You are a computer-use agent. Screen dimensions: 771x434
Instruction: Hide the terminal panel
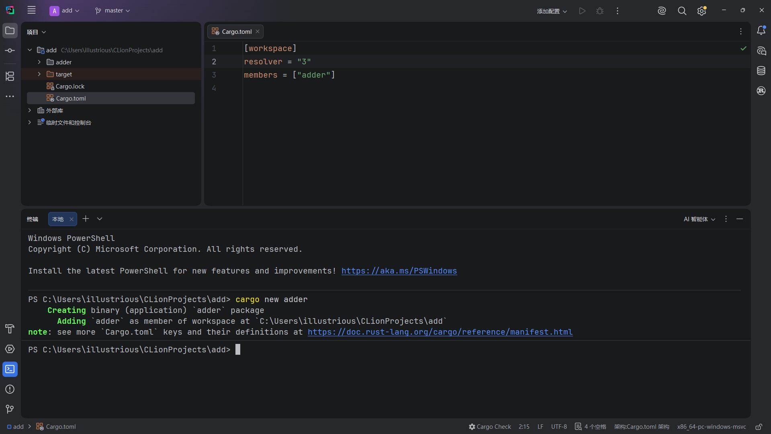(x=740, y=219)
